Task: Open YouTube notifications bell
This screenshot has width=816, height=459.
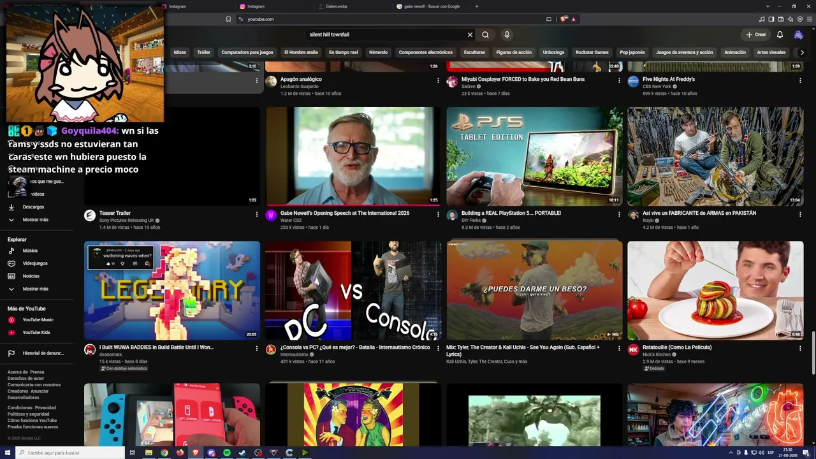Action: [780, 34]
